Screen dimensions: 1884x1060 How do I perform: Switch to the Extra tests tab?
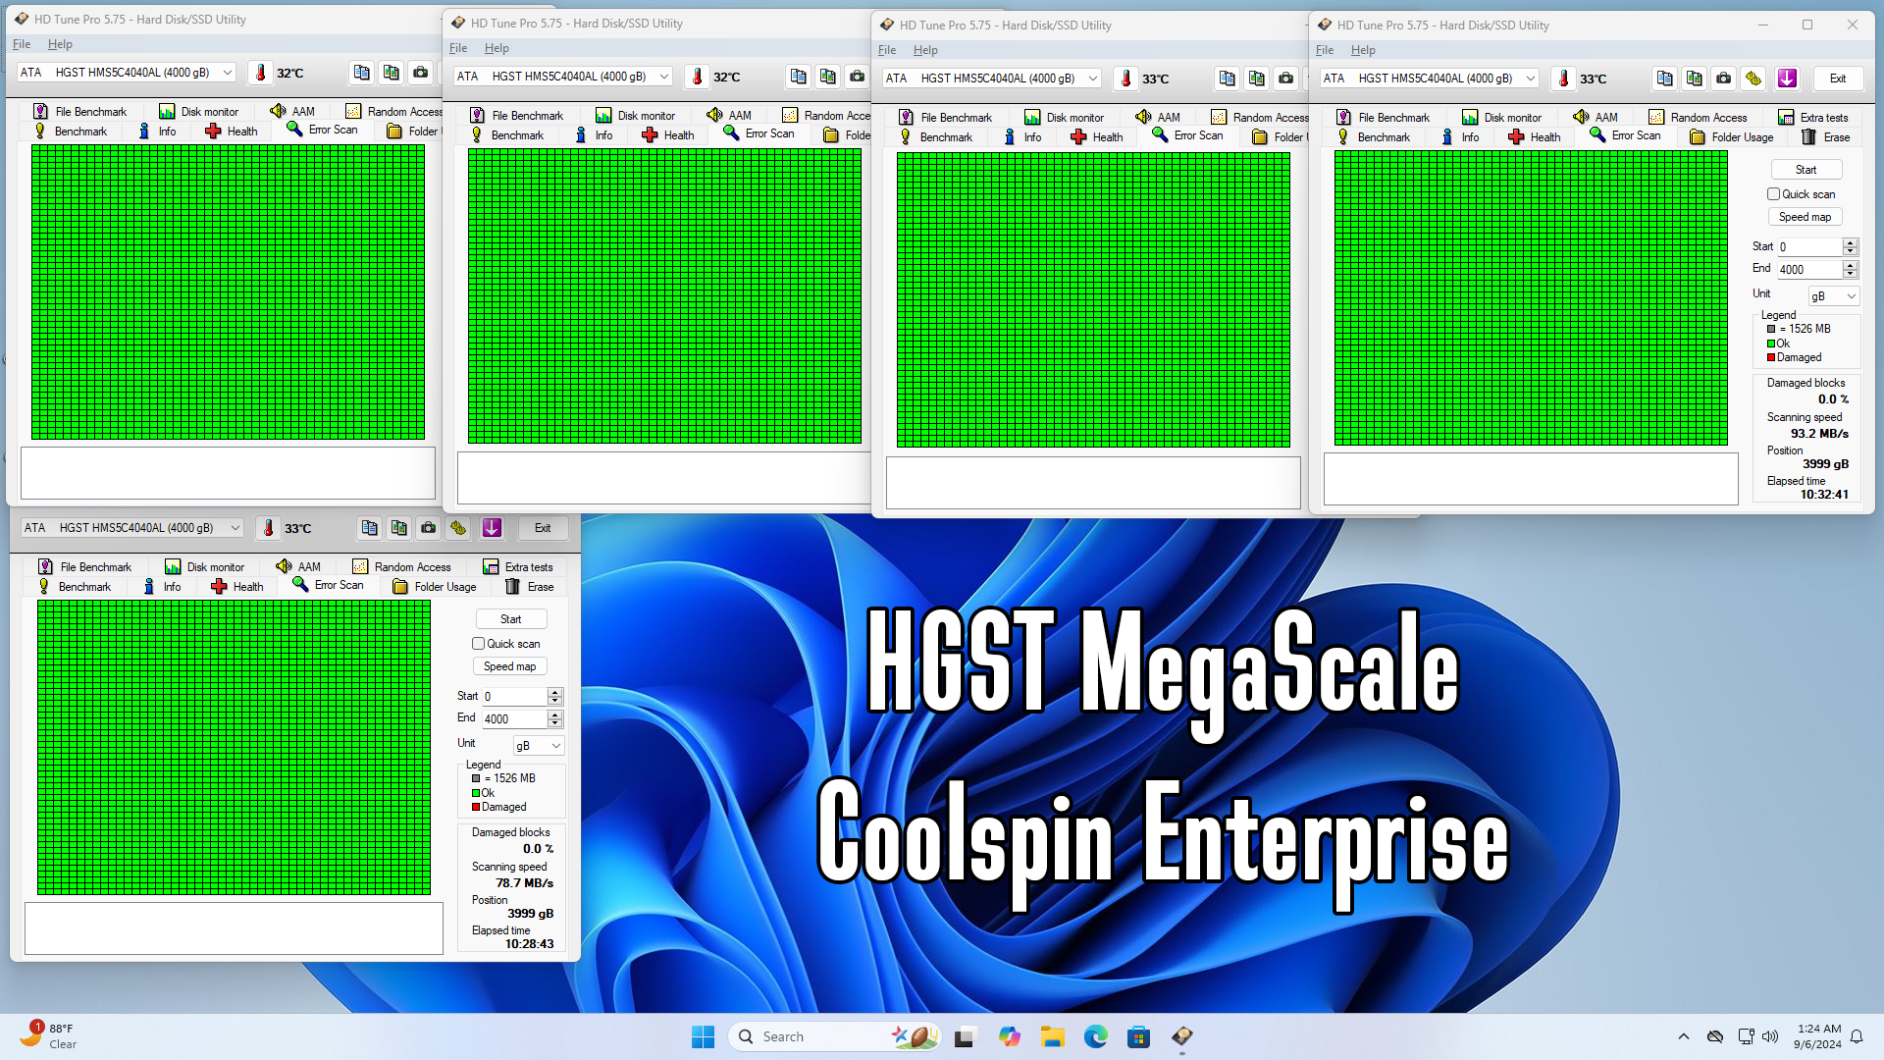[1814, 117]
